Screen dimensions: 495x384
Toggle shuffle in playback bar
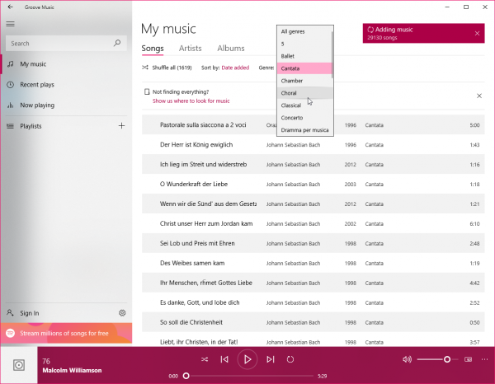[x=205, y=359]
